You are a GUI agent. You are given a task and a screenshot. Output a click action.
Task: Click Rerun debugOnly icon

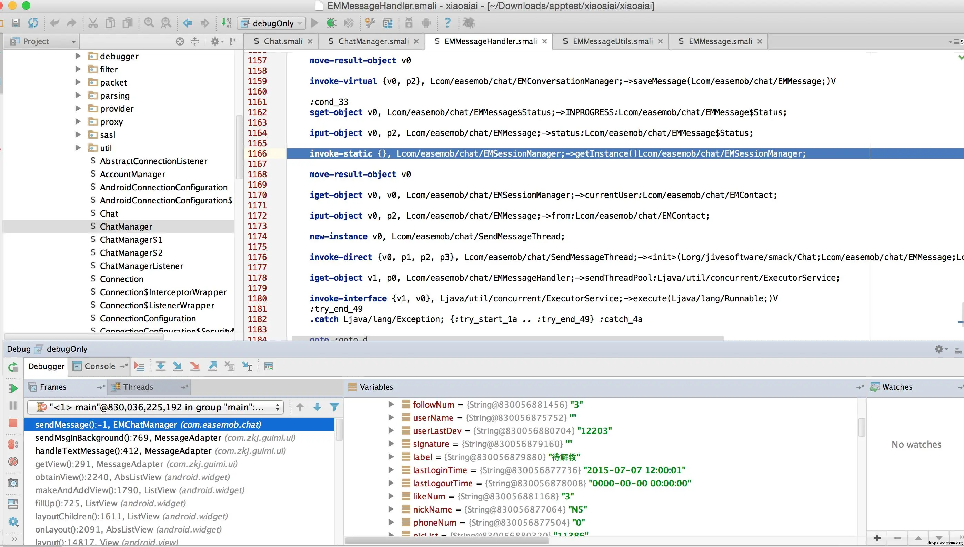13,367
